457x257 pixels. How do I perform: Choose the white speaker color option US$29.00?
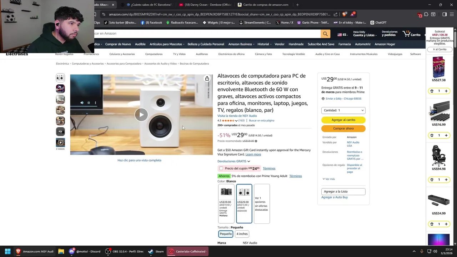[244, 203]
